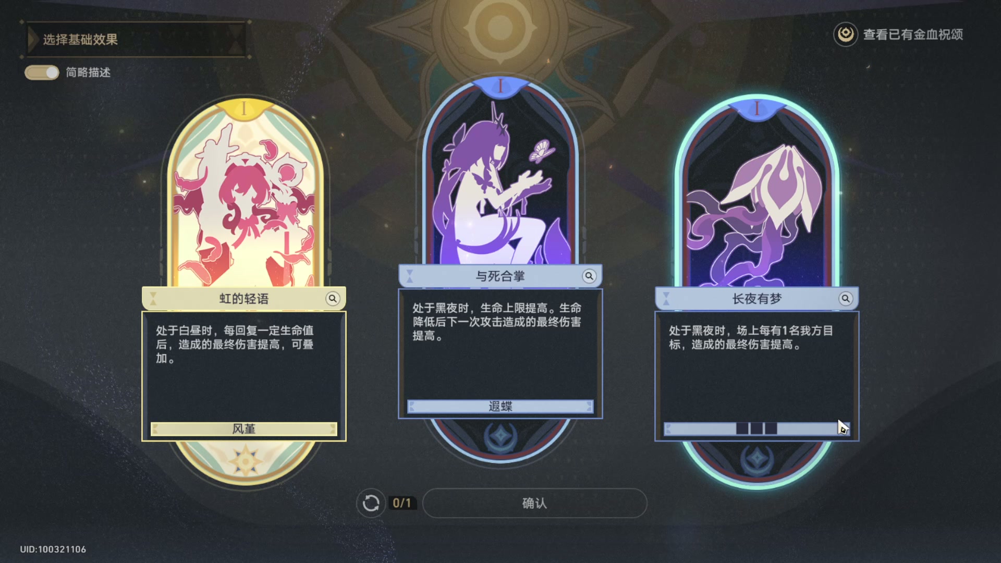Image resolution: width=1001 pixels, height=563 pixels.
Task: Click the 遐蝶 character tag bar
Action: click(x=500, y=406)
